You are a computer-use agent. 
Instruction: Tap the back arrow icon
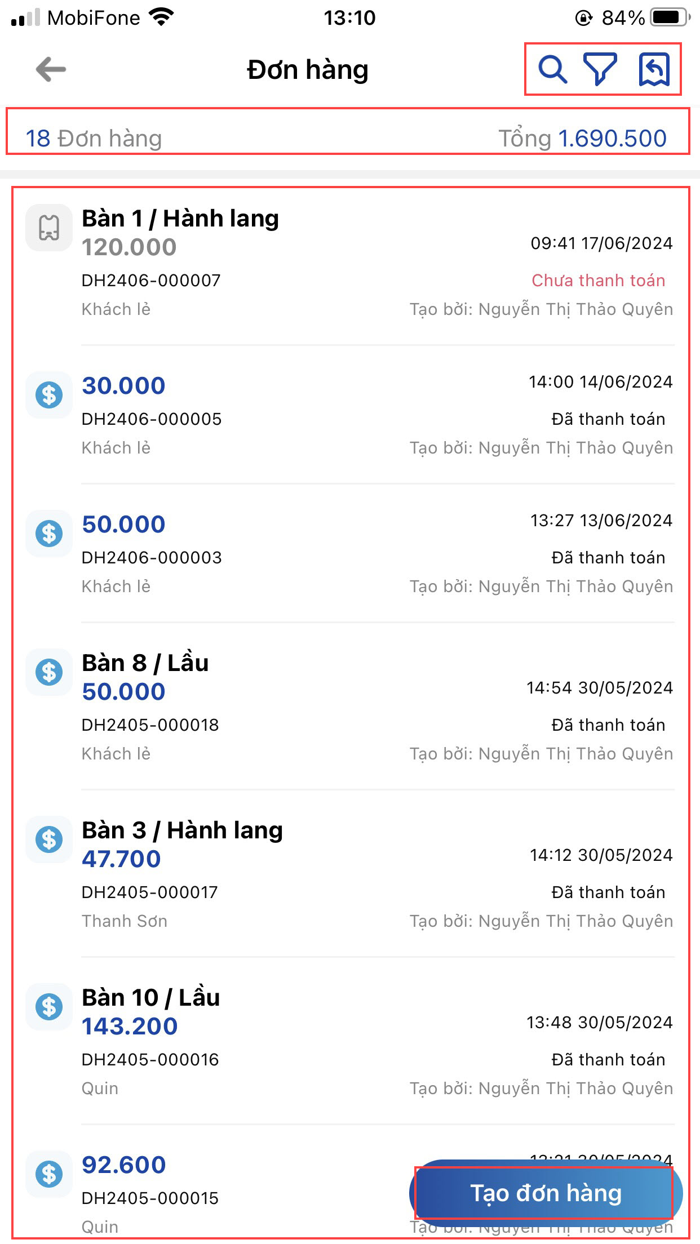coord(51,69)
